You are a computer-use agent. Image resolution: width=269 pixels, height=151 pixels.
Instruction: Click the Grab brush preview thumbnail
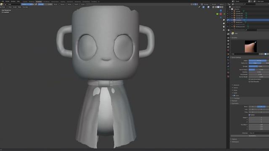pos(251,47)
